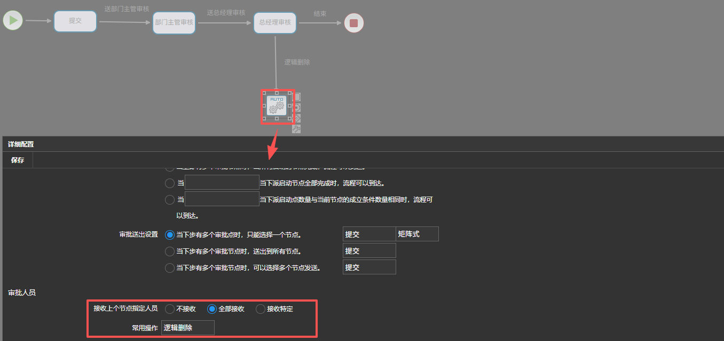Select the 全部接收 radio option
The image size is (724, 341).
click(x=212, y=309)
